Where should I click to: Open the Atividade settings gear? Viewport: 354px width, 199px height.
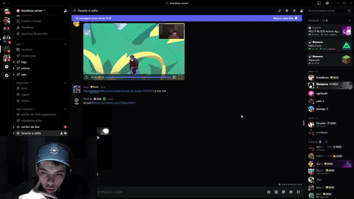click(x=327, y=20)
